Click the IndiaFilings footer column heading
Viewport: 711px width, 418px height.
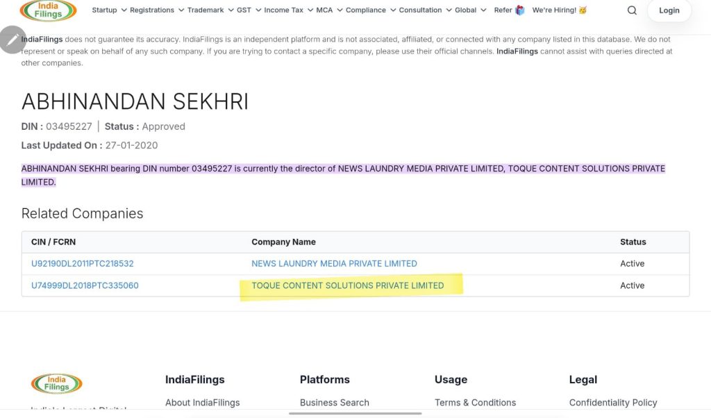[194, 380]
